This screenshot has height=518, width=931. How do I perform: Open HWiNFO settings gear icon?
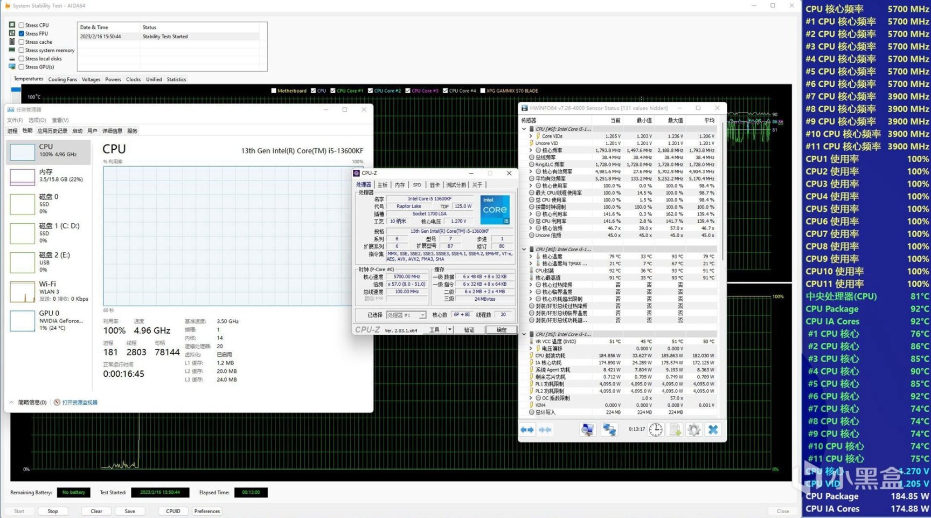[x=694, y=430]
